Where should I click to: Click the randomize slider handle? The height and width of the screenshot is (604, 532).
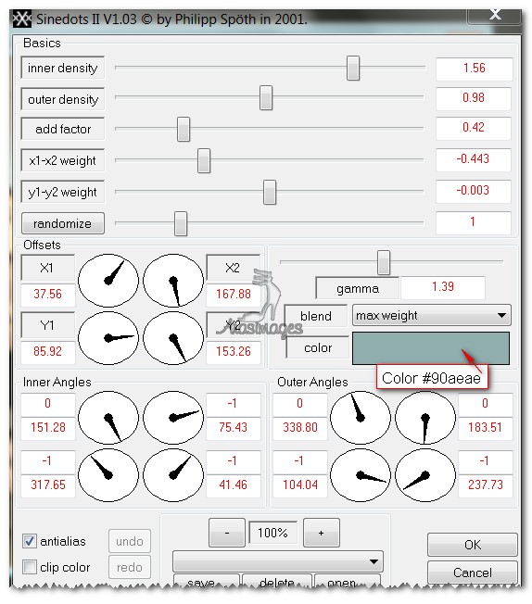(x=181, y=223)
